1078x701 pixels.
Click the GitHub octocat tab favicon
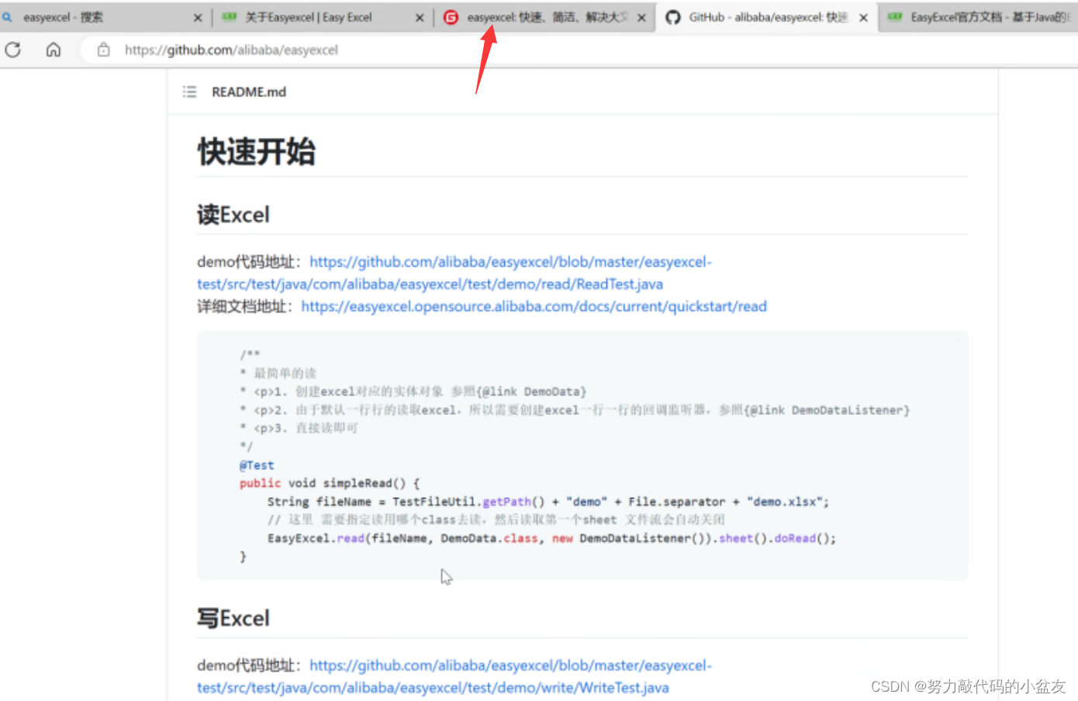pos(673,17)
